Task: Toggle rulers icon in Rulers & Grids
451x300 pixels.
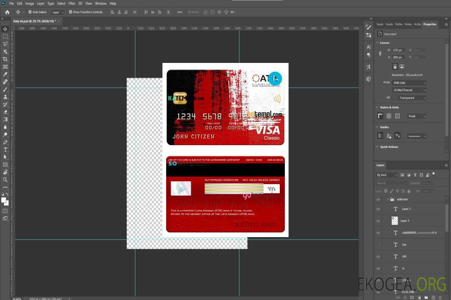Action: 380,116
